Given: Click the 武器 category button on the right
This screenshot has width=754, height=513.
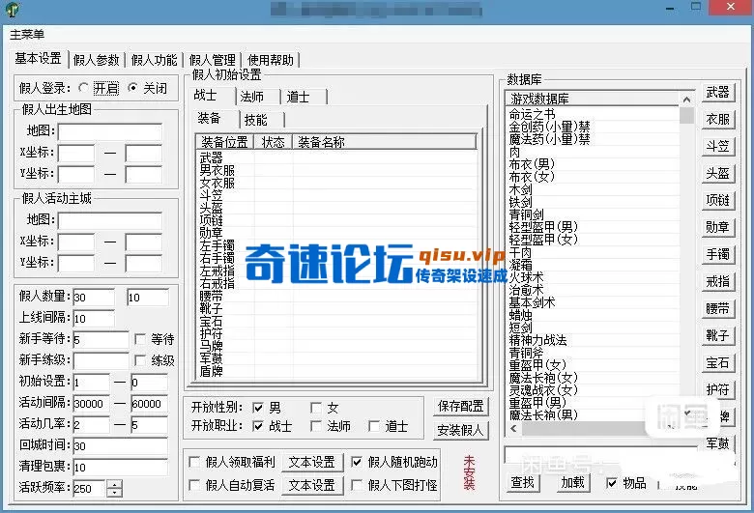Looking at the screenshot, I should [x=717, y=93].
